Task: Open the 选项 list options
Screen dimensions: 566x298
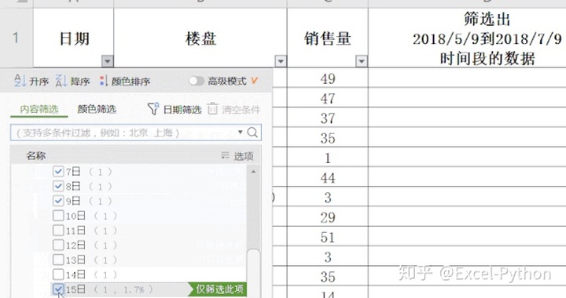Action: (x=237, y=156)
